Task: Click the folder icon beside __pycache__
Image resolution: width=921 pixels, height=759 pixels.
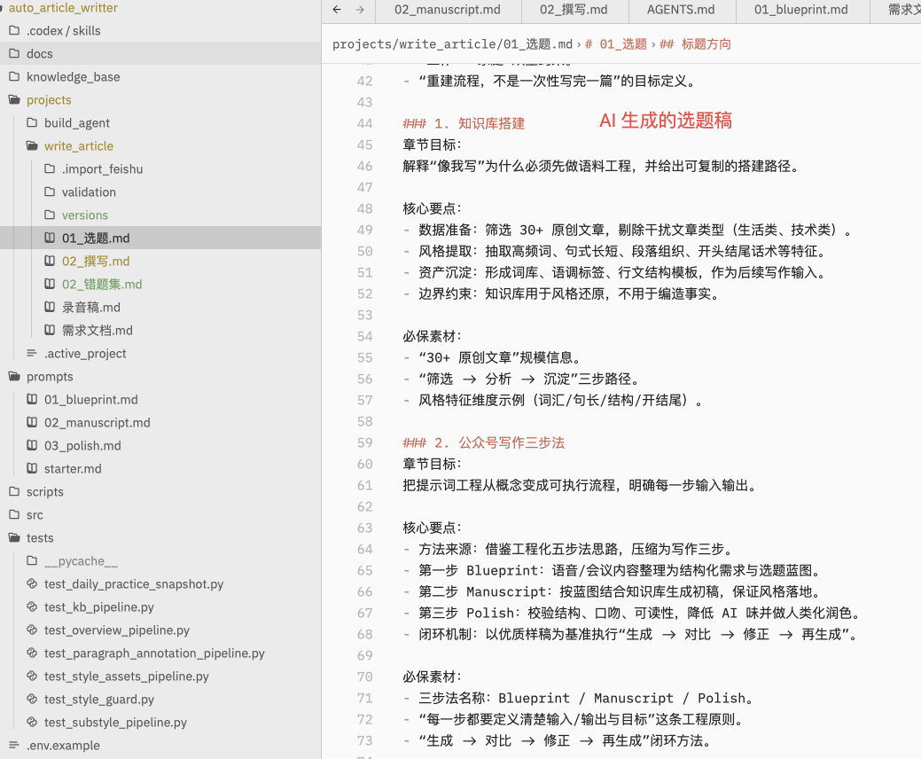Action: pos(32,560)
